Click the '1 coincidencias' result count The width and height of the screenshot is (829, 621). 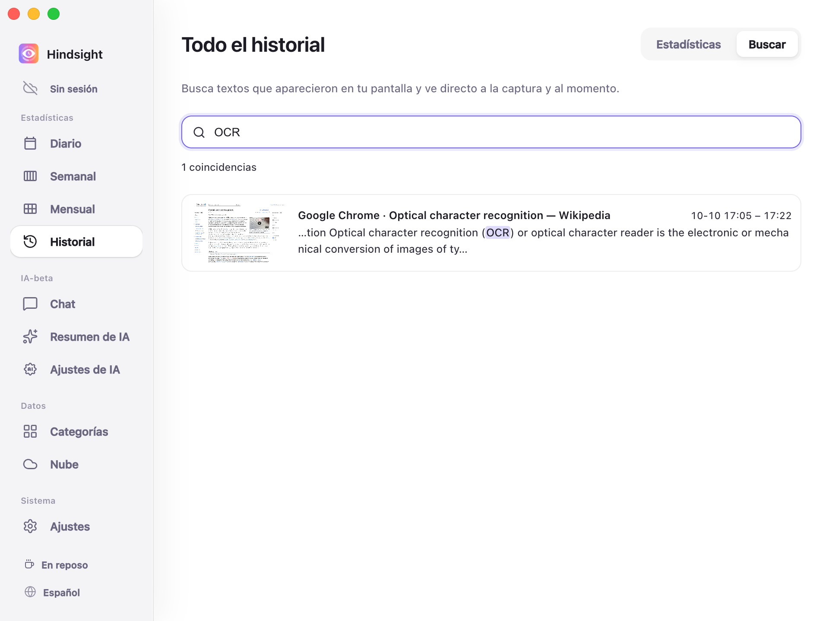[x=219, y=167]
